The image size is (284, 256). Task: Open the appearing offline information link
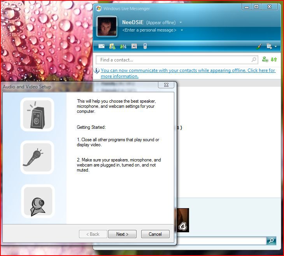tap(188, 73)
